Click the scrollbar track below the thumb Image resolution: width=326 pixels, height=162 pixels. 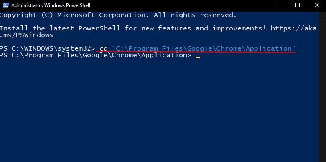click(323, 94)
